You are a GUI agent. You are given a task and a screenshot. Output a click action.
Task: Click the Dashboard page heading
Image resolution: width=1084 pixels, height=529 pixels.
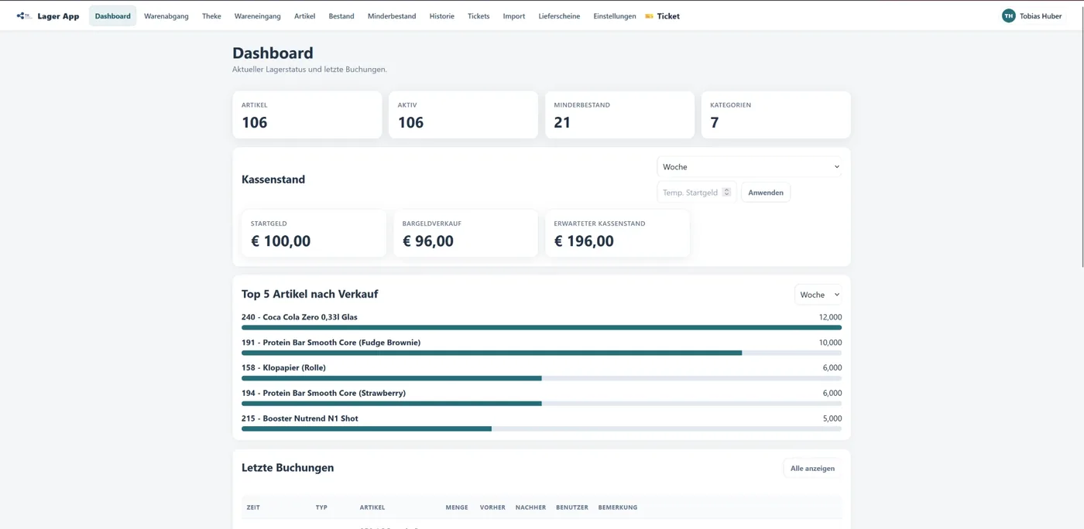click(x=273, y=53)
